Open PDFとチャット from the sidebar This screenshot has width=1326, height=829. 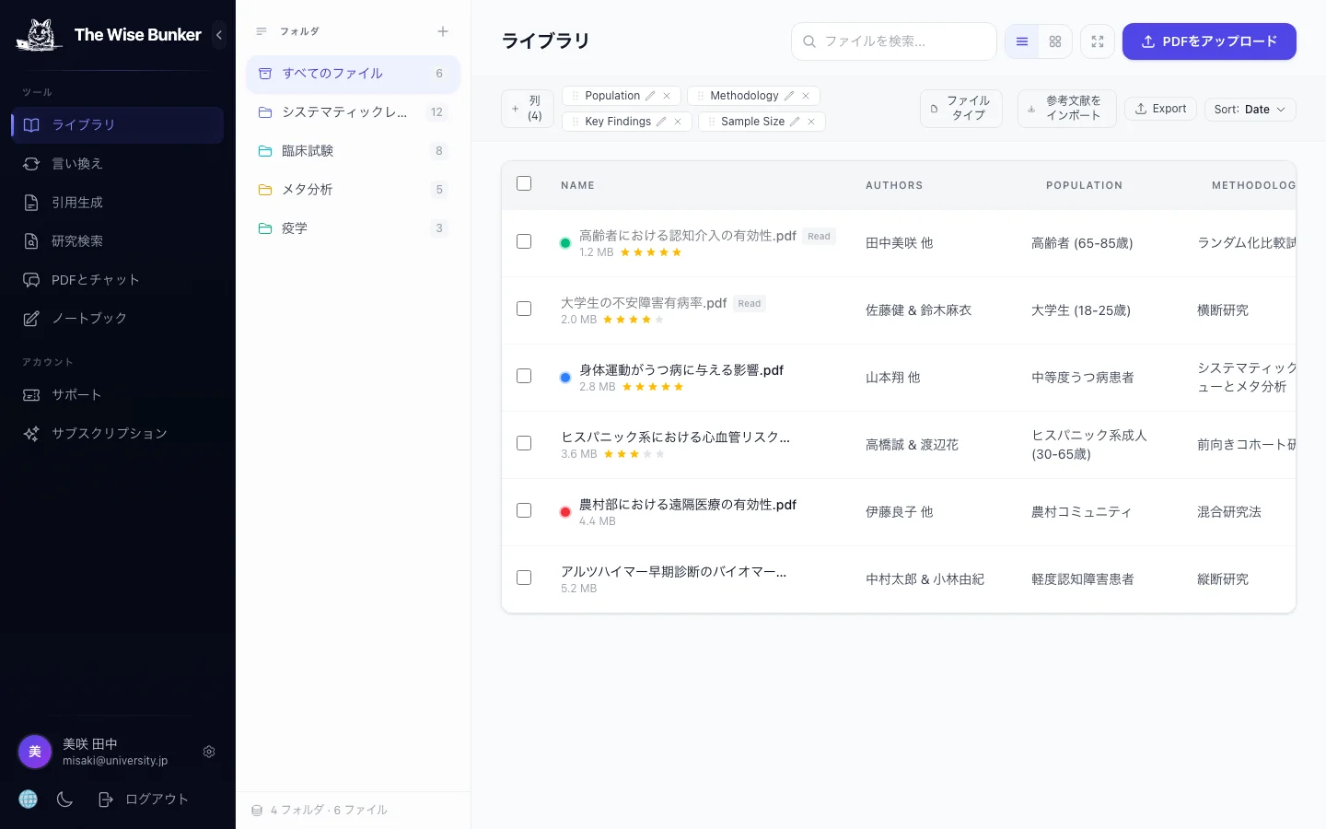(x=93, y=279)
